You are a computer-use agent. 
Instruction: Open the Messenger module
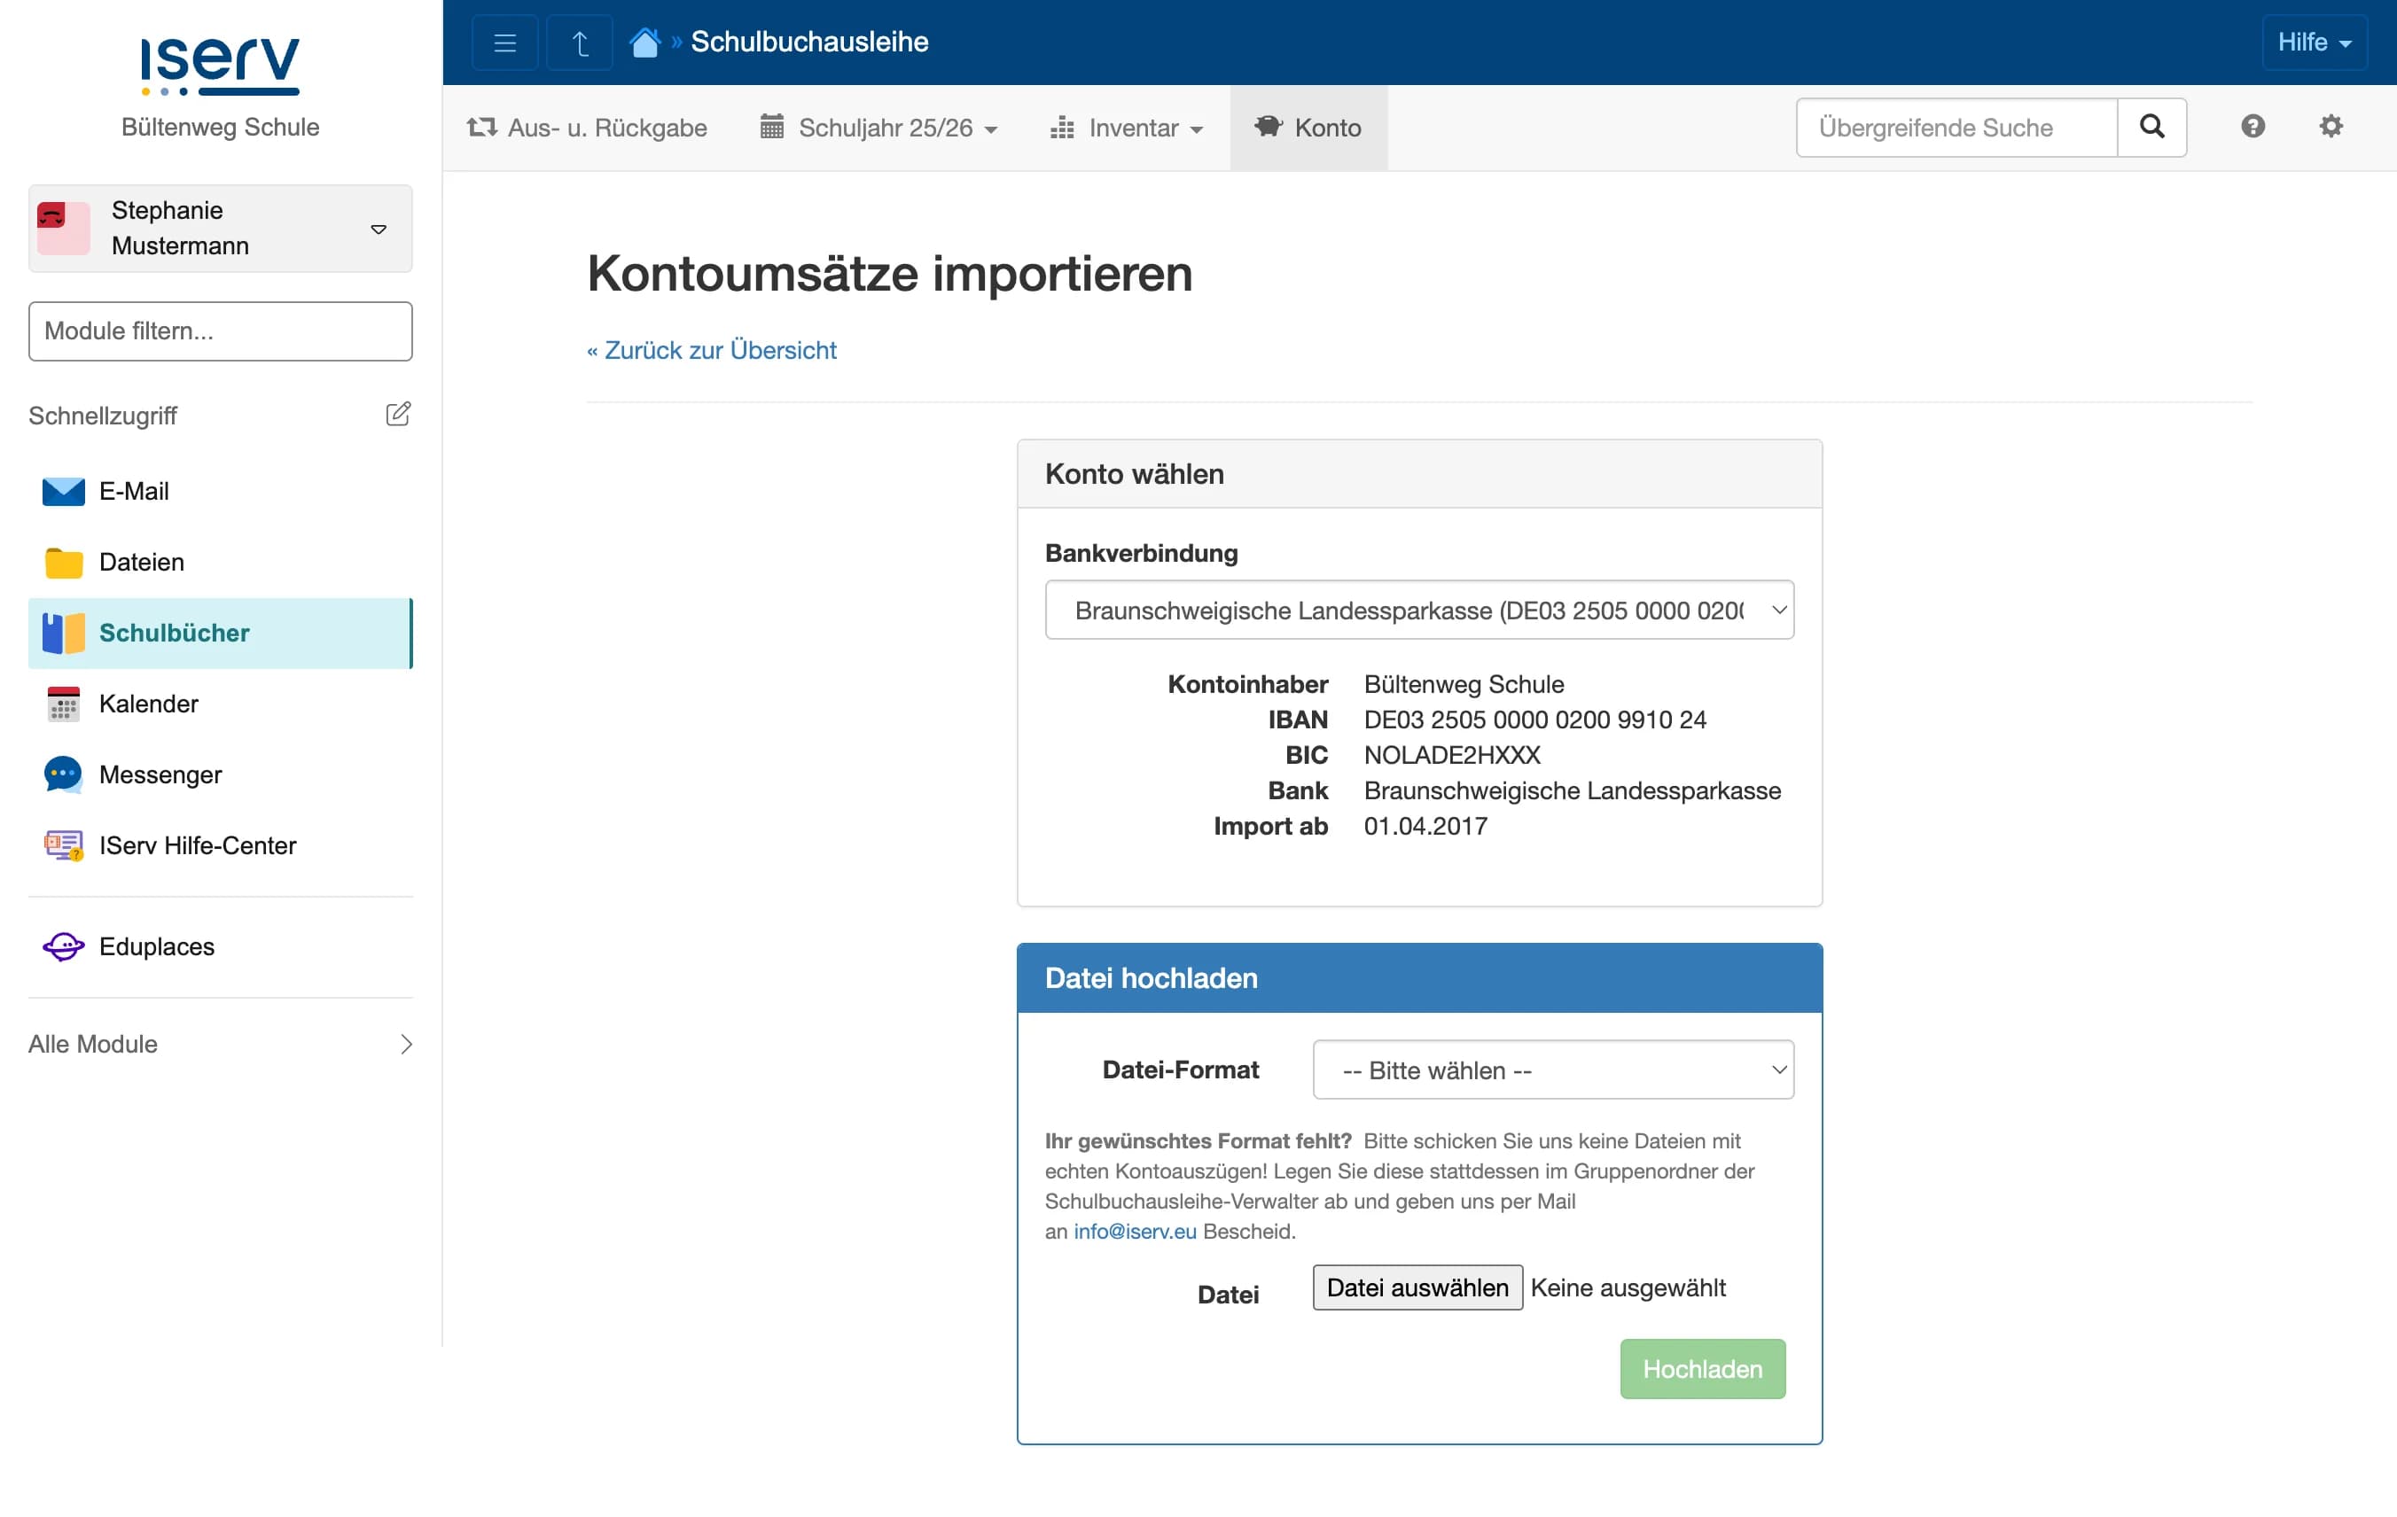click(160, 775)
